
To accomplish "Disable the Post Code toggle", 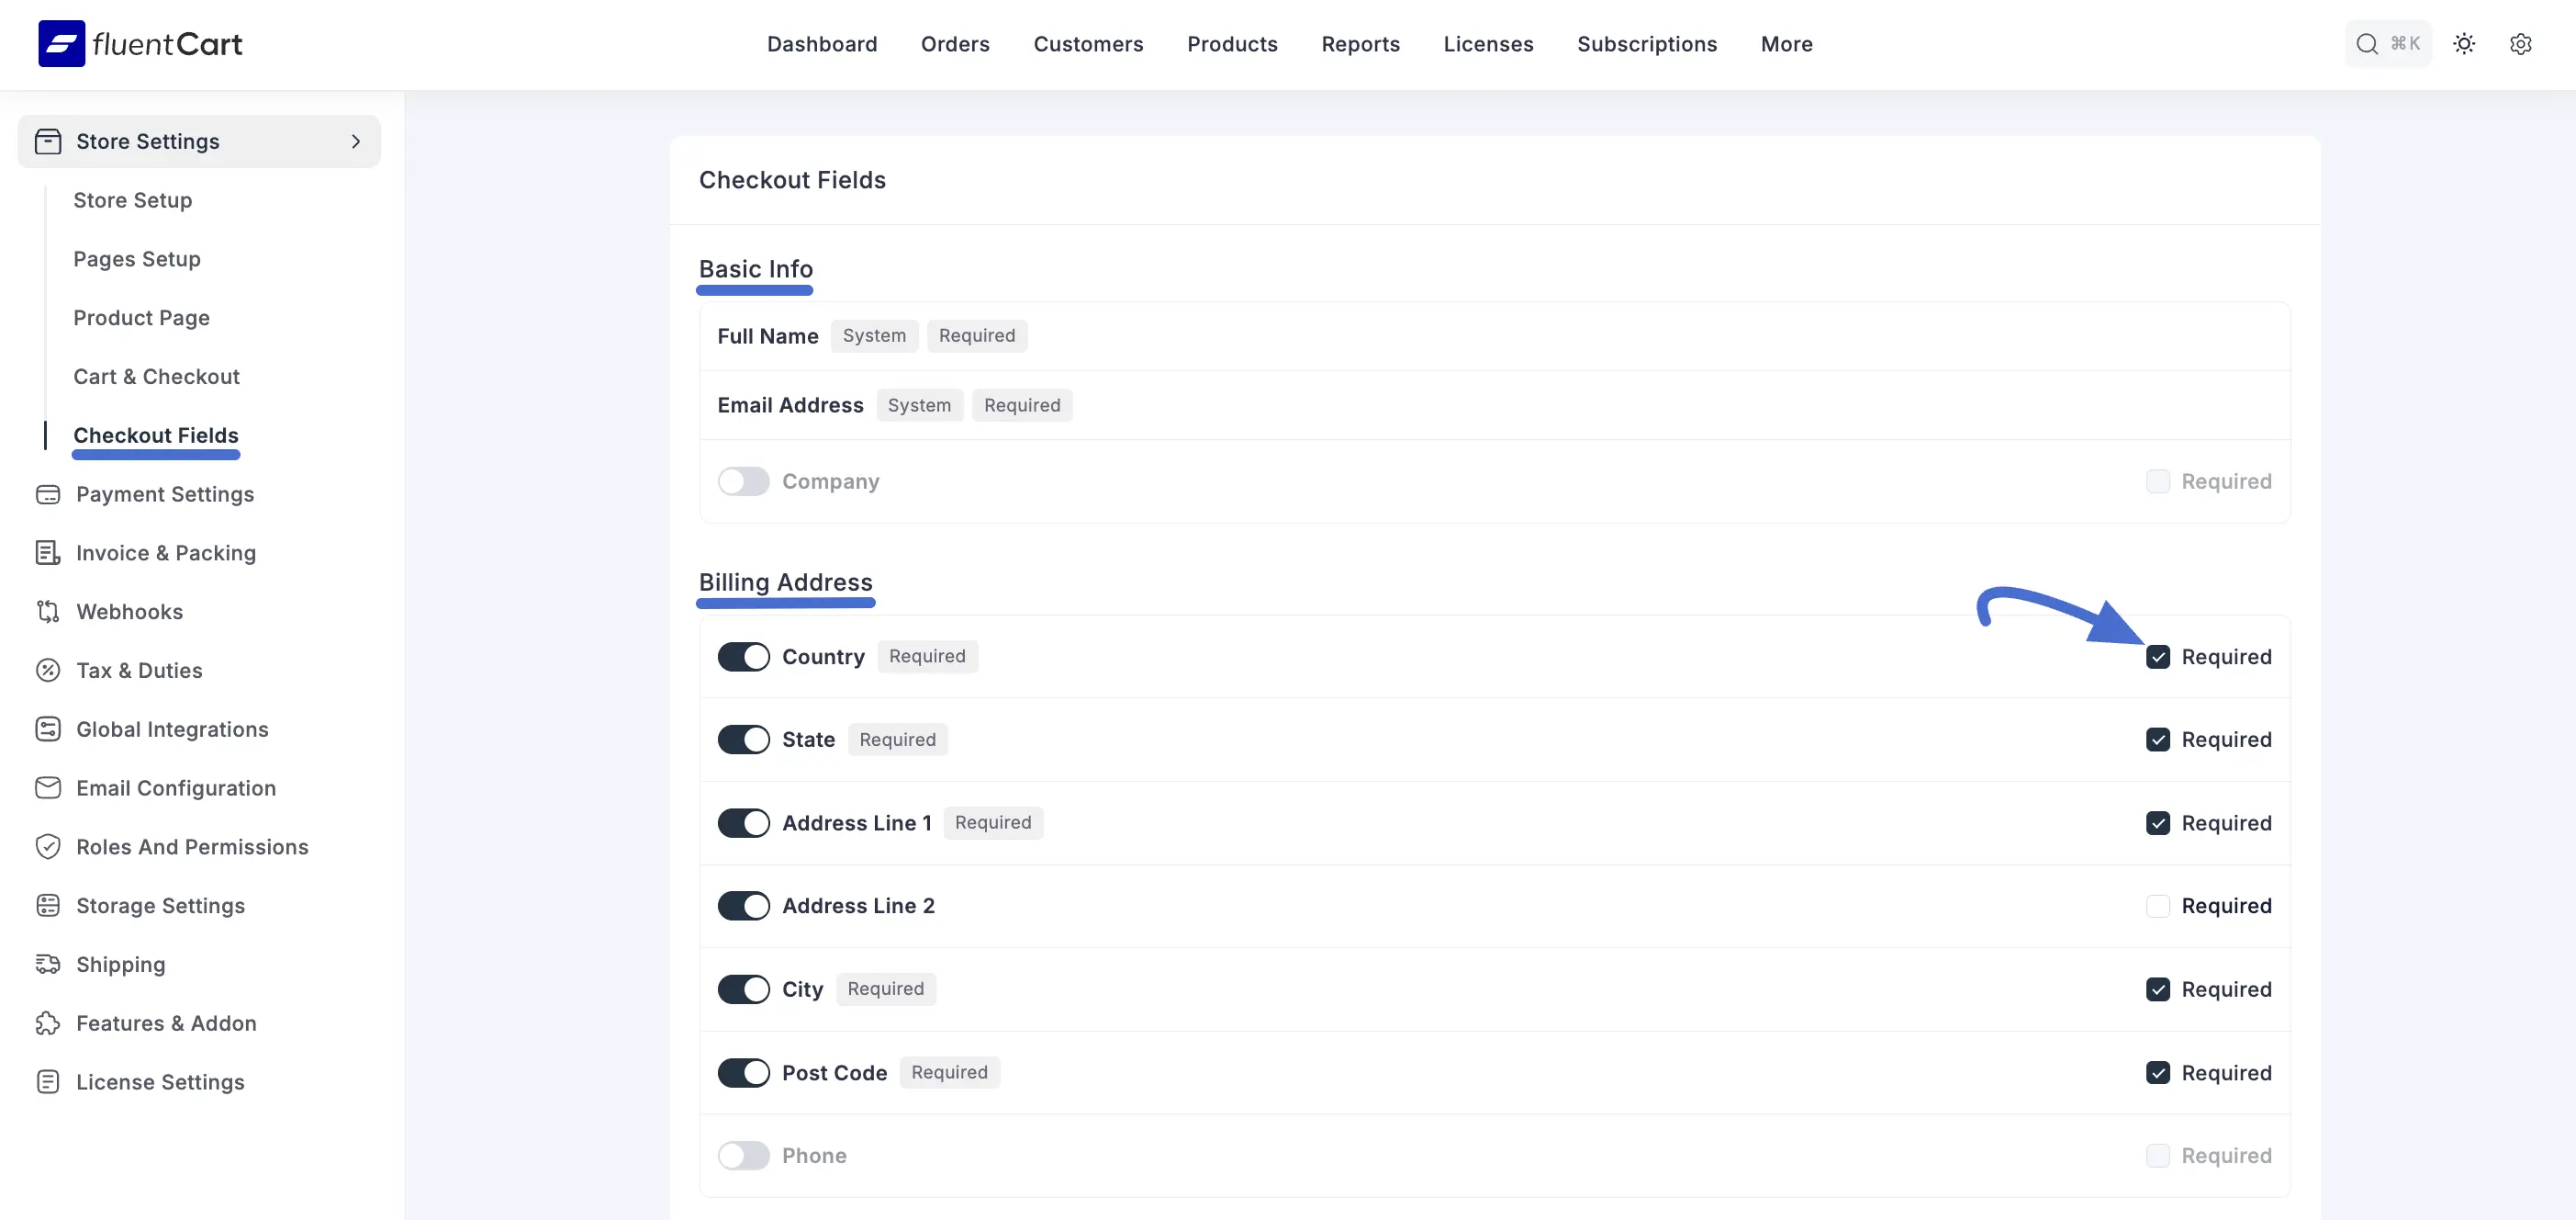I will tap(743, 1073).
